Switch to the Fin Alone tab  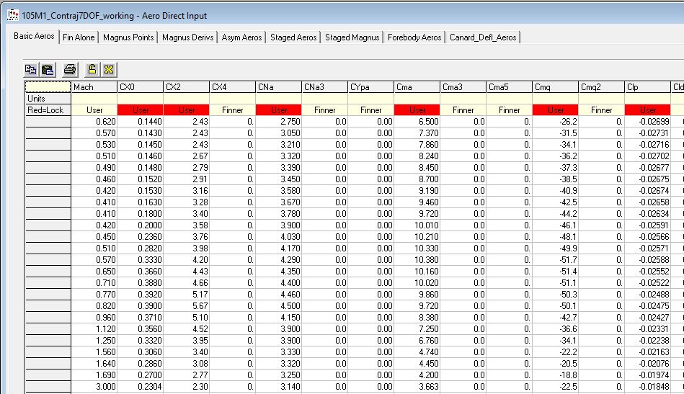[79, 37]
